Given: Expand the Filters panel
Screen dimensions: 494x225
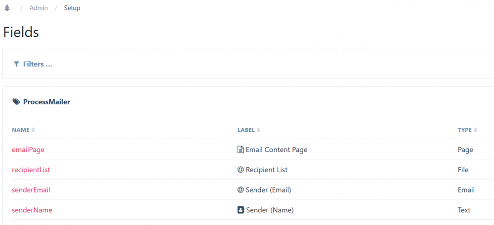Looking at the screenshot, I should [38, 64].
